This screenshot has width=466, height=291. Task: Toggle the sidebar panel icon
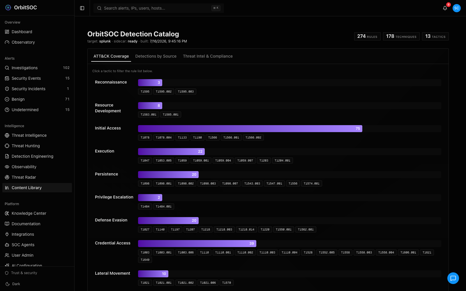pyautogui.click(x=82, y=8)
